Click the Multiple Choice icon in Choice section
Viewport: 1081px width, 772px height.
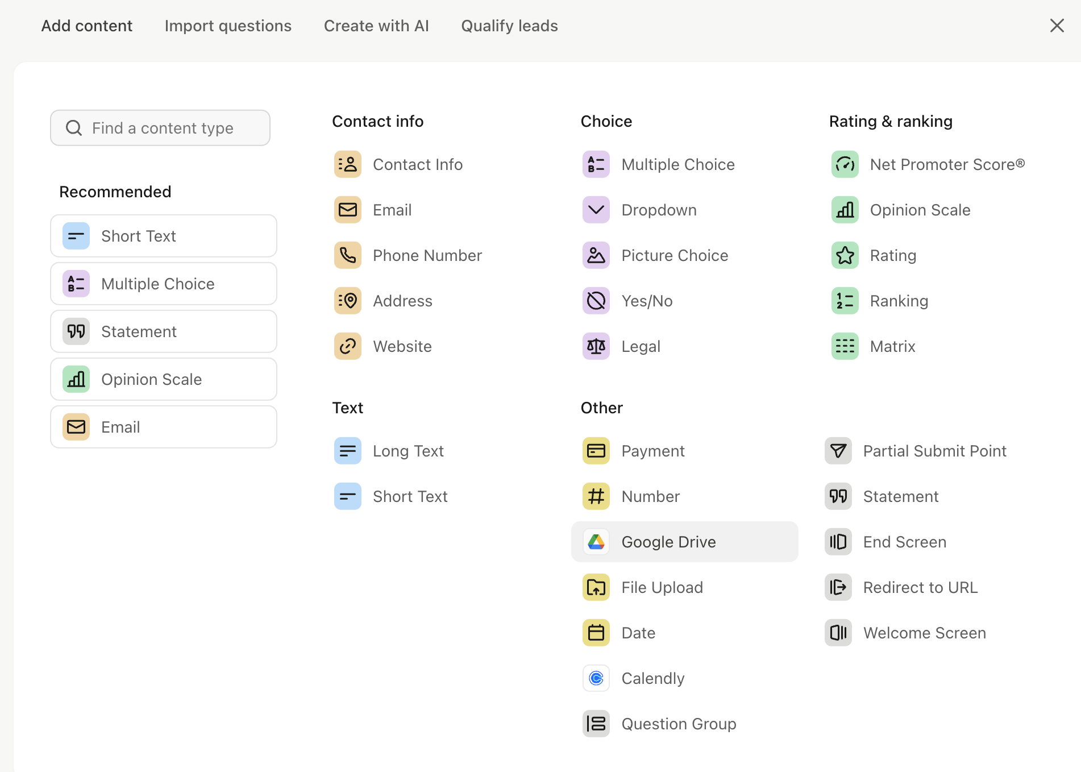[596, 164]
